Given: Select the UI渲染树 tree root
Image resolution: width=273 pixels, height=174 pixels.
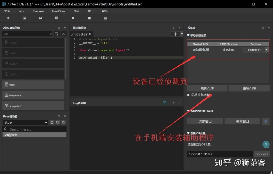Looking at the screenshot, I should coord(34,135).
